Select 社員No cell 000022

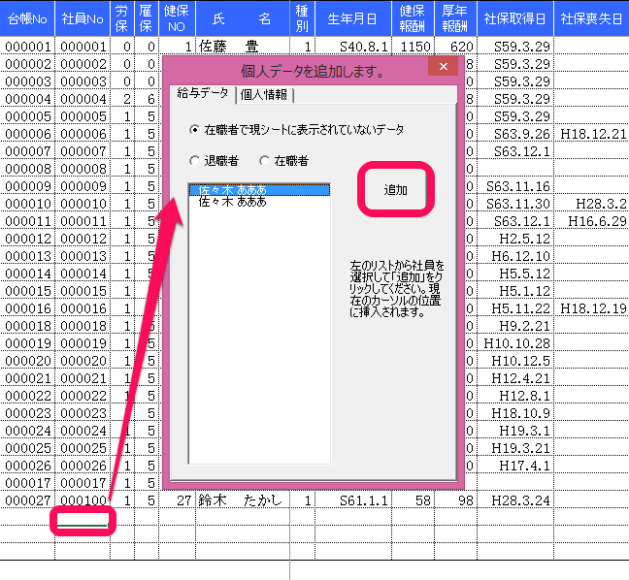pyautogui.click(x=83, y=396)
